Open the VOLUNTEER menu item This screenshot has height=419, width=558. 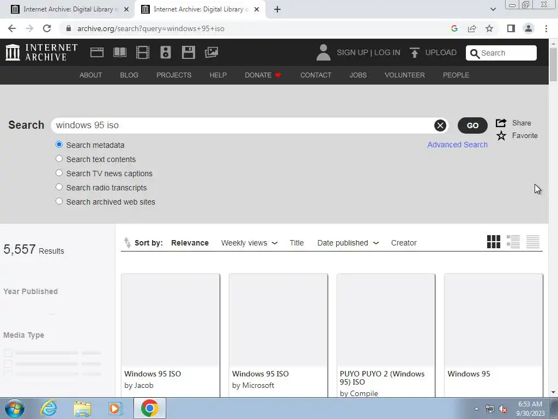pyautogui.click(x=405, y=75)
